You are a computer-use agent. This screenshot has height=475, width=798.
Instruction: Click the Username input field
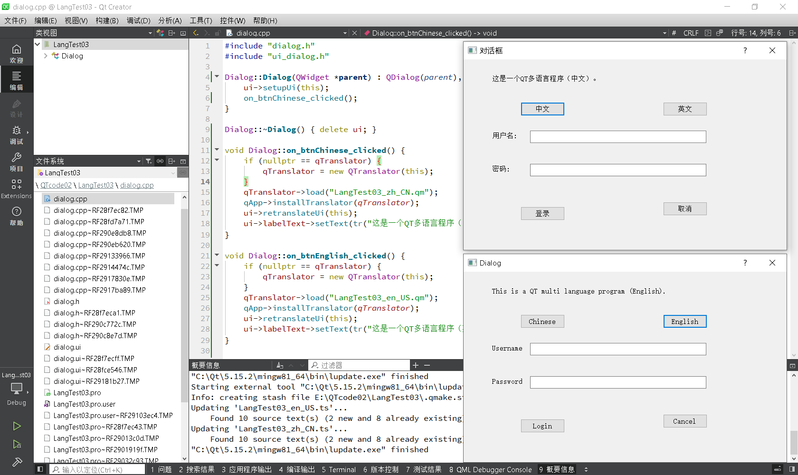click(617, 349)
